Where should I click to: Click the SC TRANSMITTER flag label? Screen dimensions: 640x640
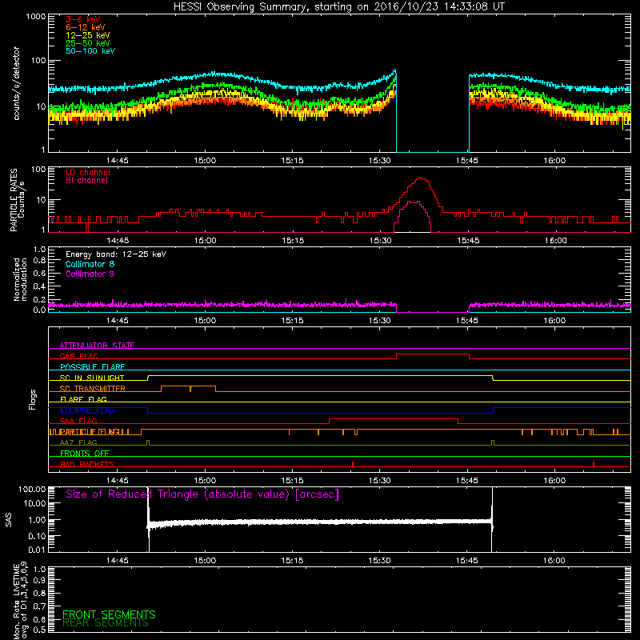[x=92, y=388]
